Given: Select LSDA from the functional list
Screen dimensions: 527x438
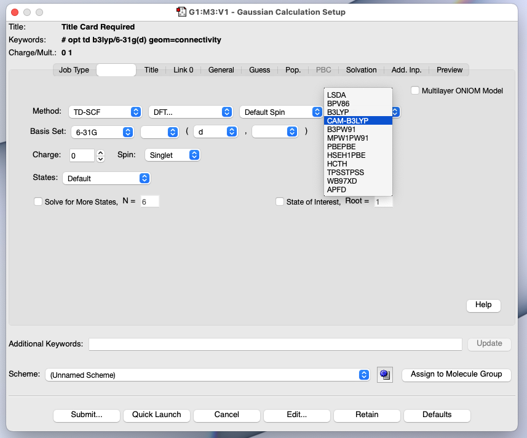Looking at the screenshot, I should pos(358,95).
